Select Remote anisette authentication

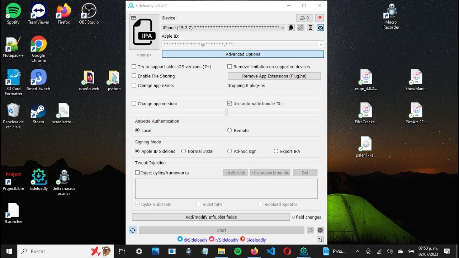[229, 130]
